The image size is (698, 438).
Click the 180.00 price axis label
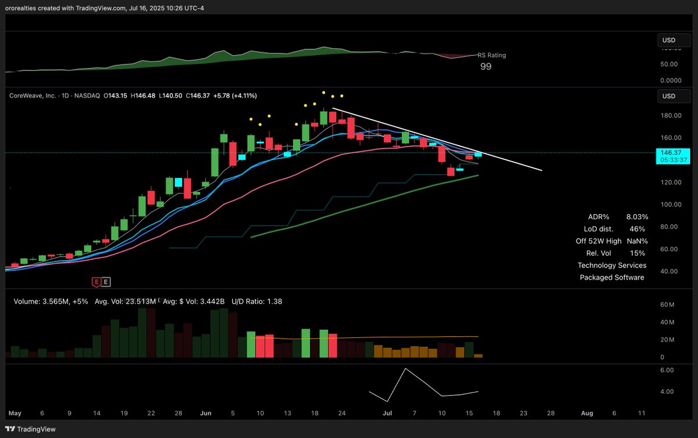pos(670,116)
